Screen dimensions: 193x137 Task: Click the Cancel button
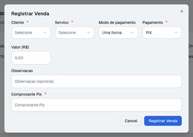(131, 121)
